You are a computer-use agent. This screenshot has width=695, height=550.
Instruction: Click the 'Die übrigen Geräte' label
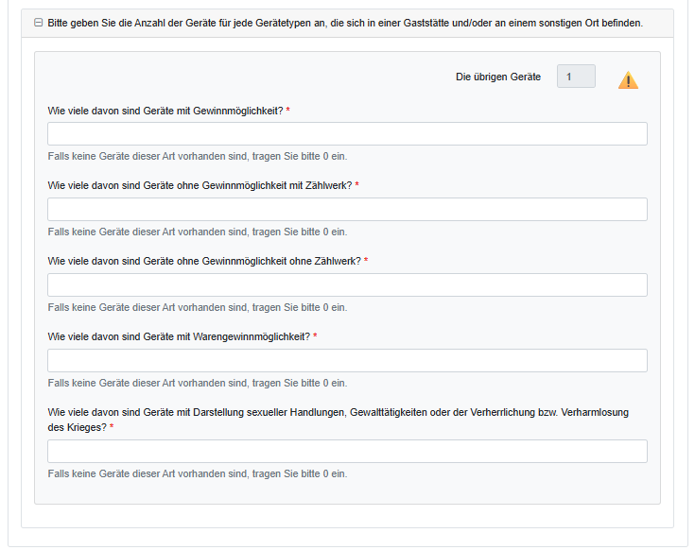[x=497, y=77]
